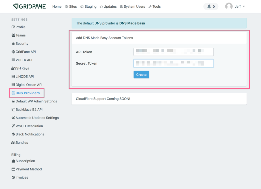Viewport: 261px width, 189px height.
Task: Open Payment Method page
Action: click(x=29, y=169)
